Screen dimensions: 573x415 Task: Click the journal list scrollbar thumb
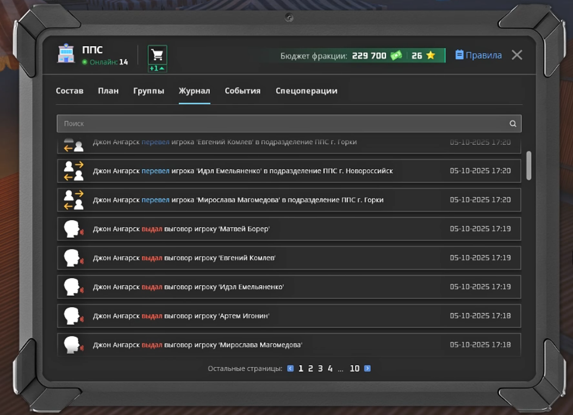pyautogui.click(x=528, y=165)
